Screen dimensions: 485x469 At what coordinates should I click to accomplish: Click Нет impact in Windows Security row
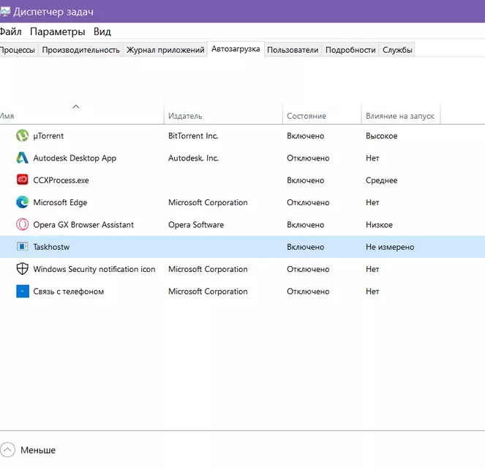coord(372,269)
